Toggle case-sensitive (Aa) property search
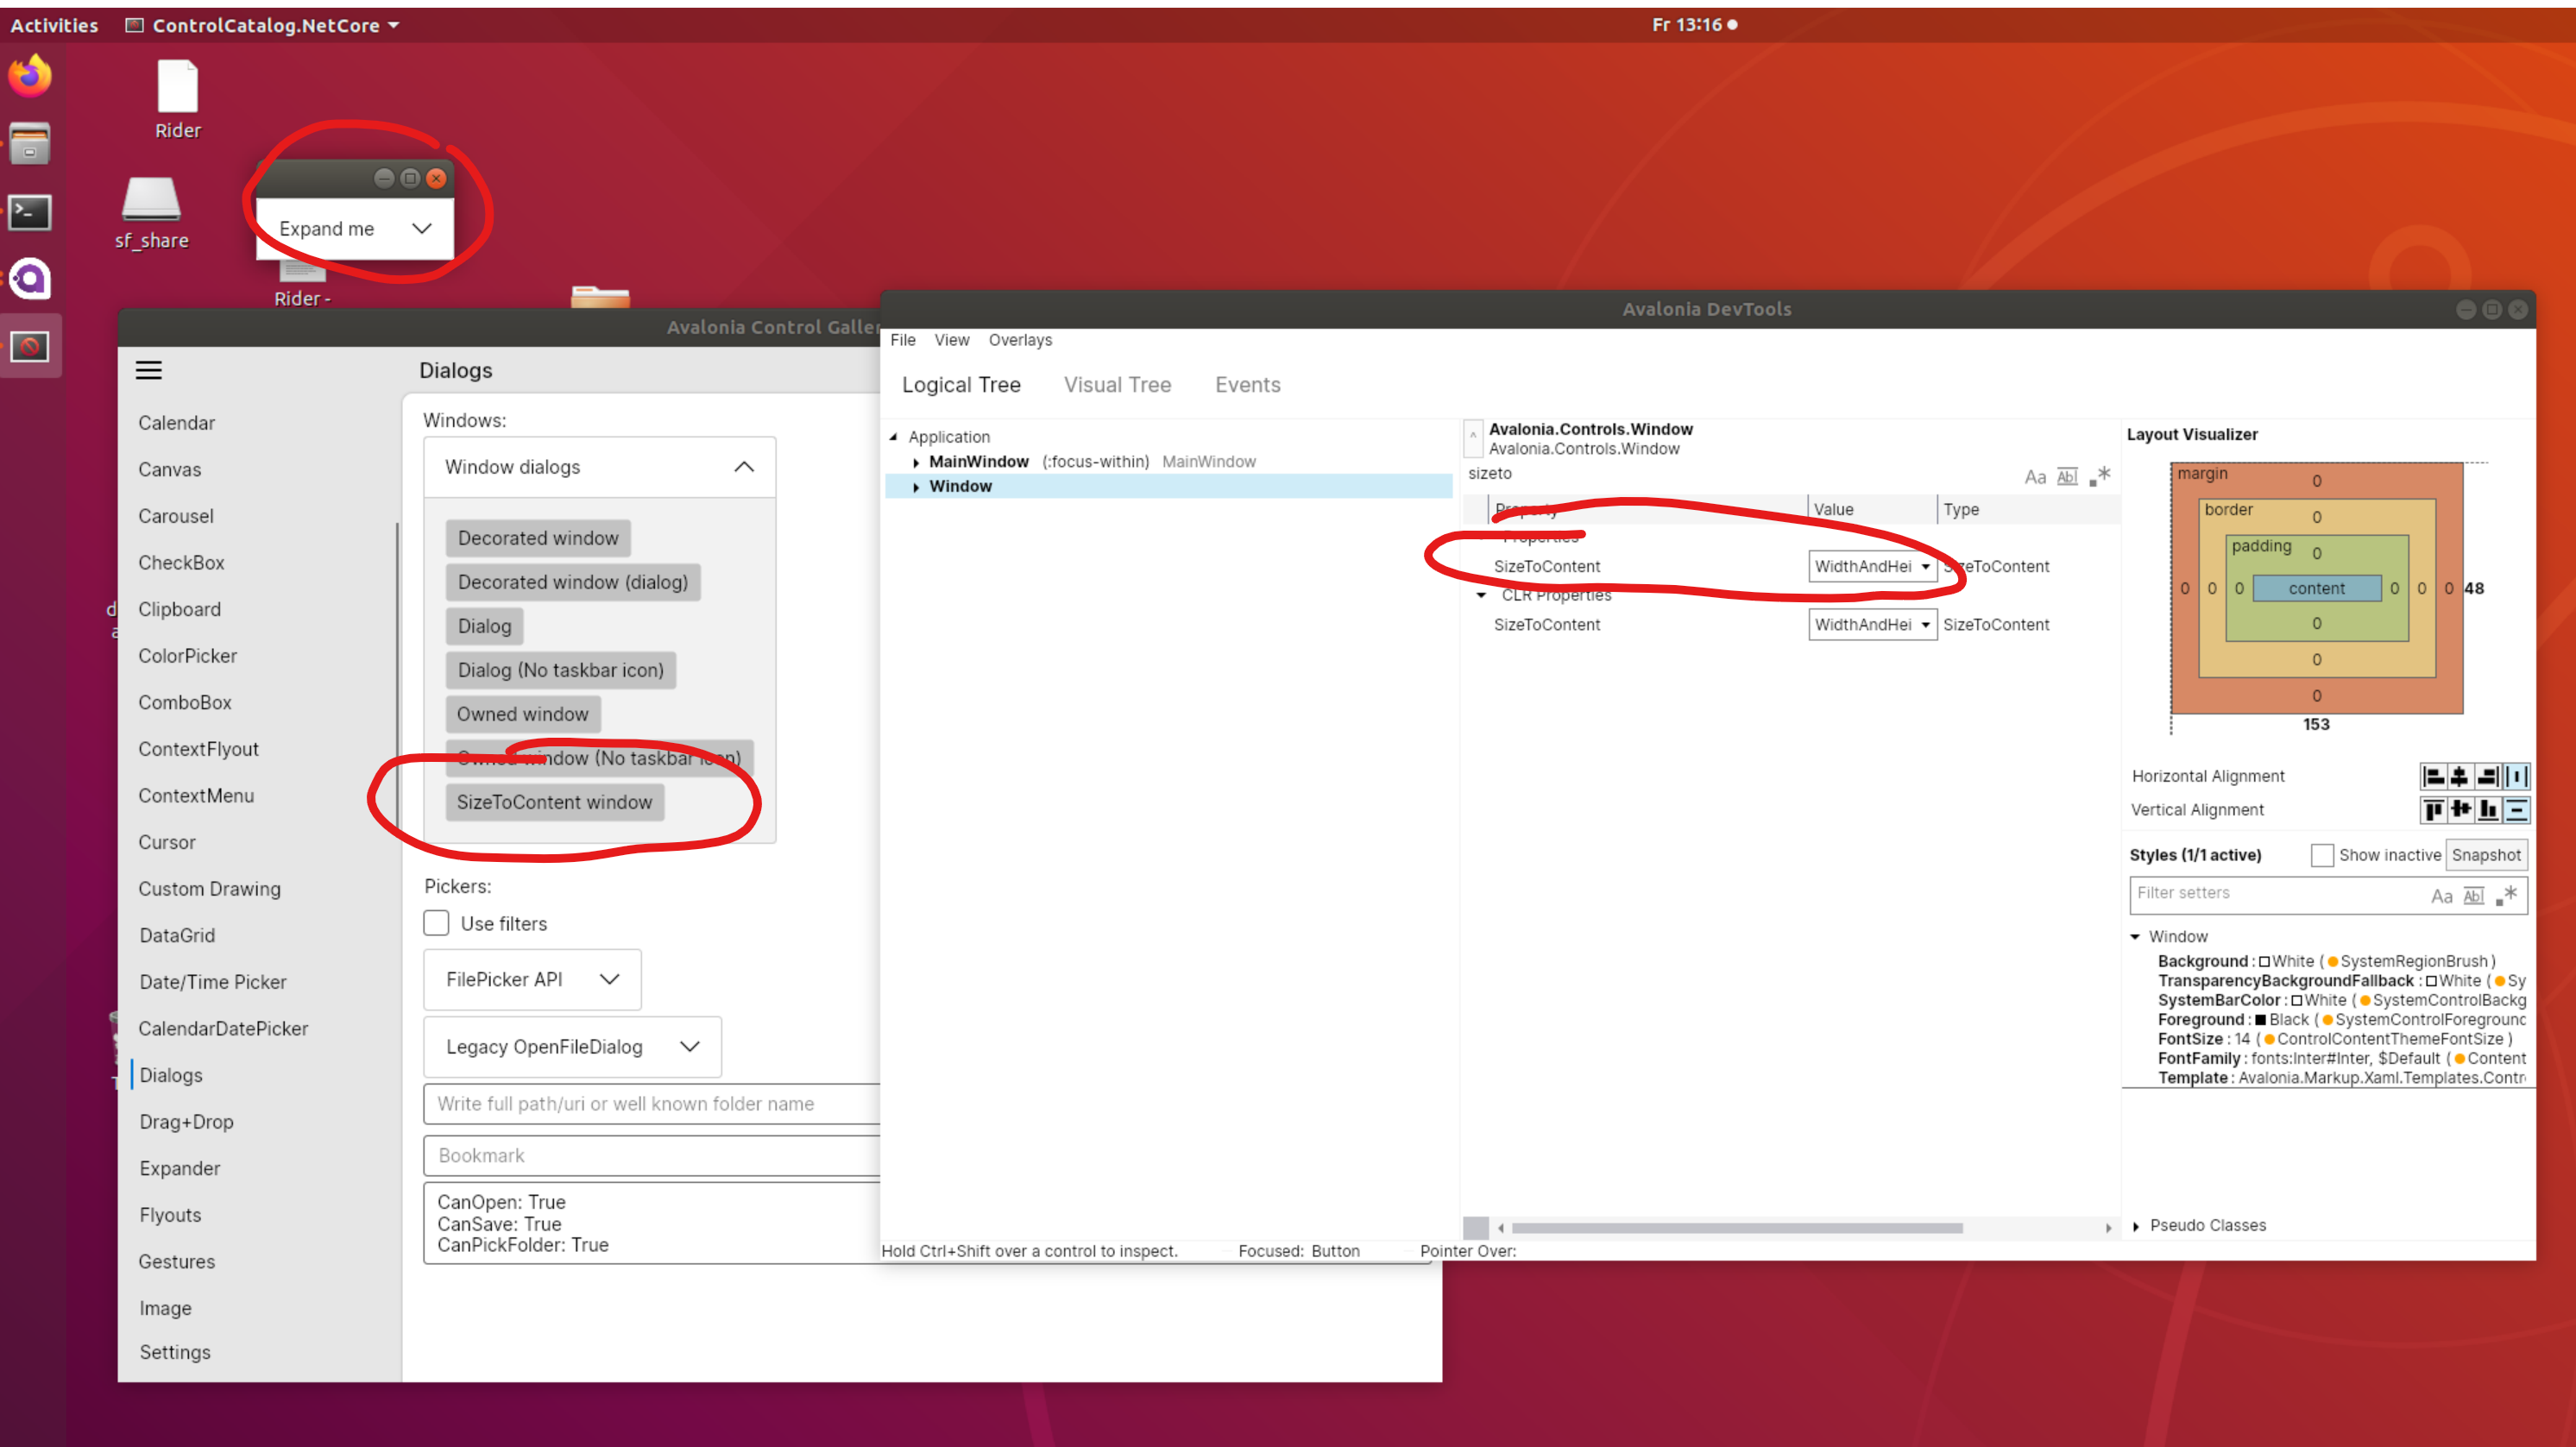2576x1447 pixels. [2036, 477]
